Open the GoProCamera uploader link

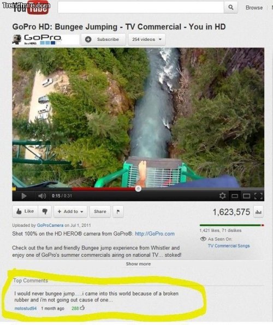tap(50, 225)
